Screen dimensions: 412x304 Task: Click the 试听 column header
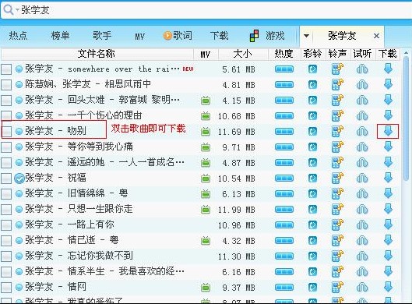pos(362,54)
